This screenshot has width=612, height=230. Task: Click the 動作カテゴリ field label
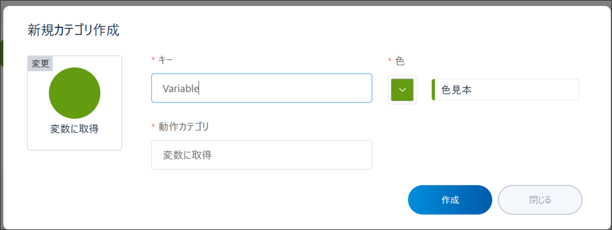[x=184, y=126]
